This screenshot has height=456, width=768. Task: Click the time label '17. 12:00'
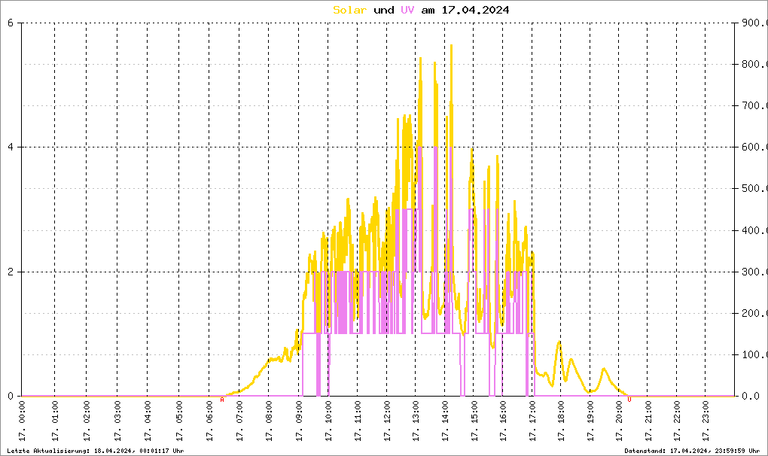[388, 421]
